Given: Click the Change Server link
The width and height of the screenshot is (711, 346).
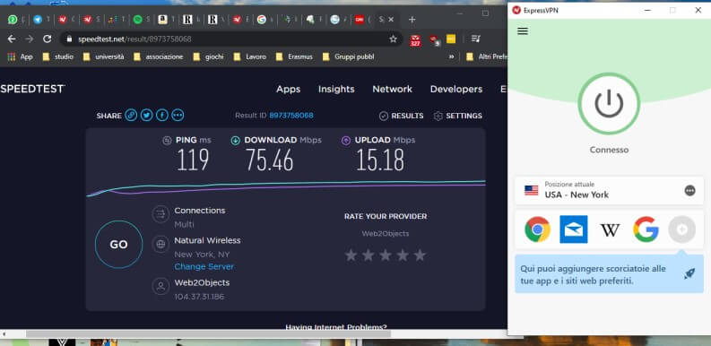Looking at the screenshot, I should click(x=204, y=266).
